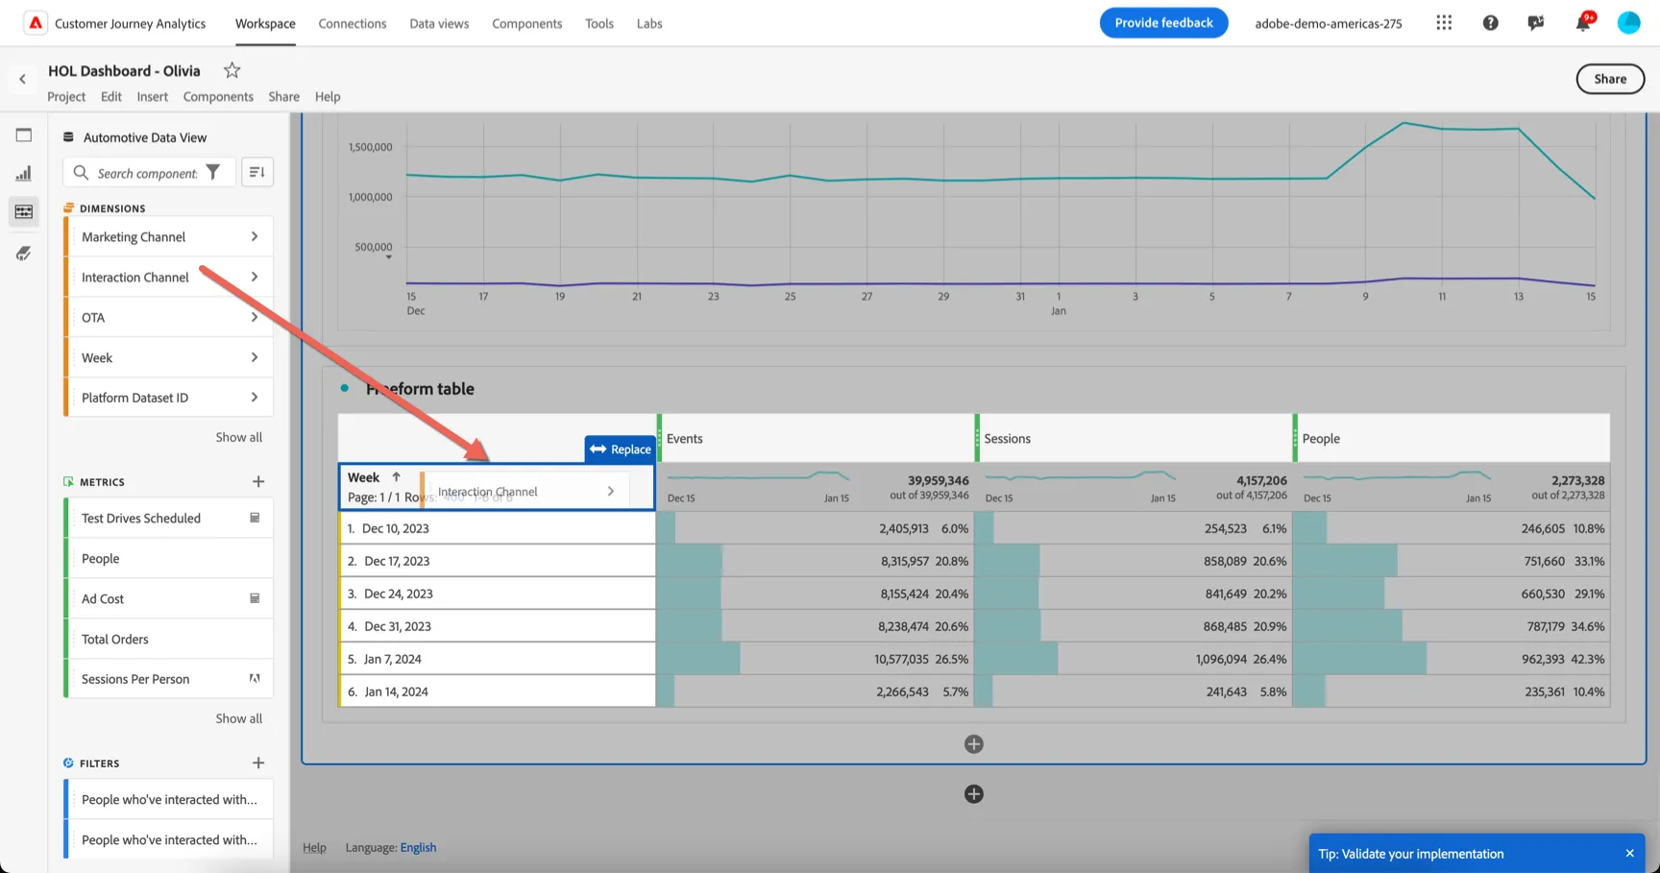Screen dimensions: 1660x873
Task: Expand the OTA dimension chevron
Action: (x=255, y=317)
